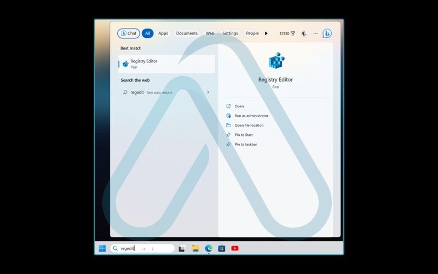Open Microsoft Store from taskbar
Image resolution: width=438 pixels, height=274 pixels.
pos(222,248)
